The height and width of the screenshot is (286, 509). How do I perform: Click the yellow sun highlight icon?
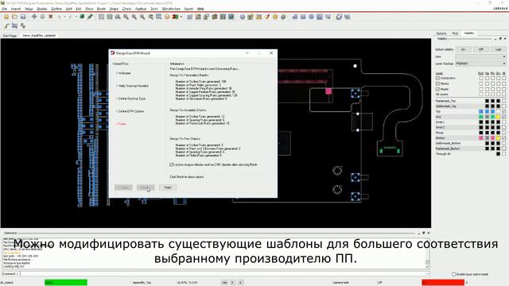click(275, 17)
